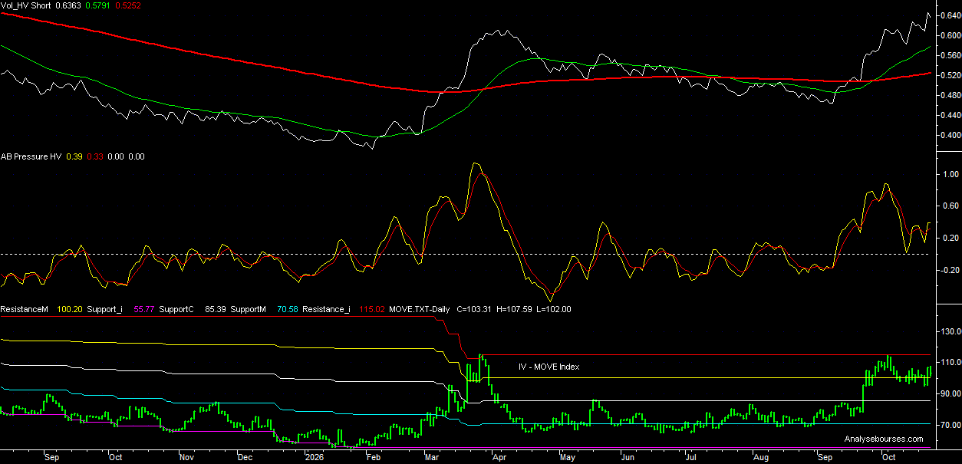Click the Dec date axis label
Screen dimensions: 962x464
pos(245,456)
